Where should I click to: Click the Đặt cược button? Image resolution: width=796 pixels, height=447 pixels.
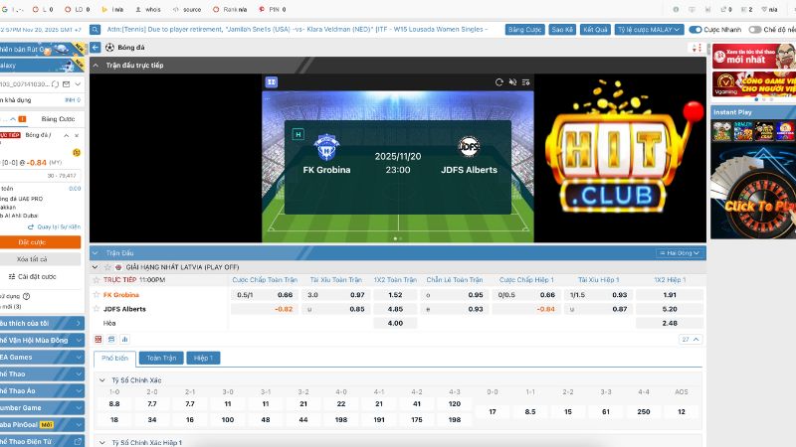coord(40,242)
